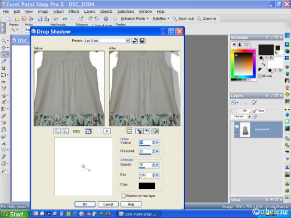Screen dimensions: 291x218
Task: Click the Rainbow tab in Materials palette
Action: 240,45
